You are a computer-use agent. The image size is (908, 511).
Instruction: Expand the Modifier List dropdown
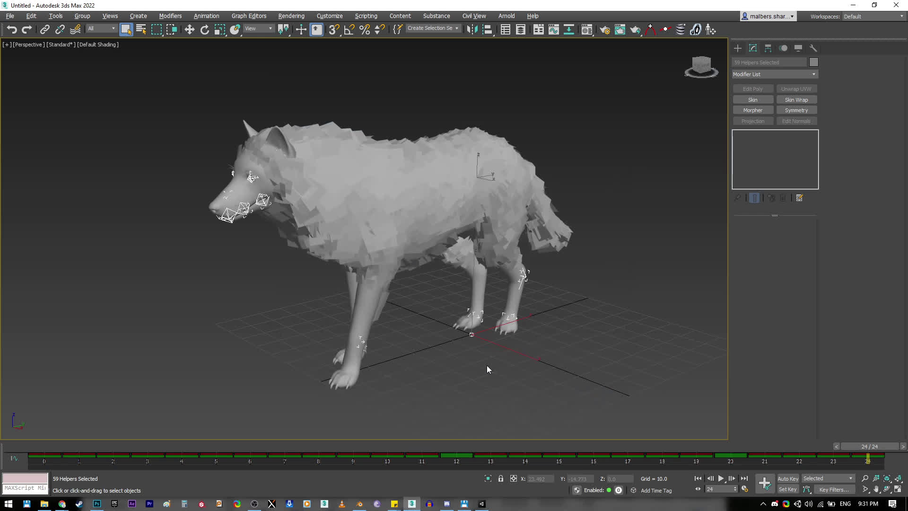pos(775,74)
